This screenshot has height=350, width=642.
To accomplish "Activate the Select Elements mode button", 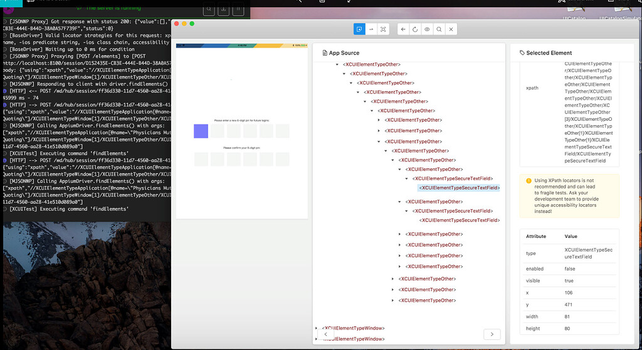I will [359, 29].
